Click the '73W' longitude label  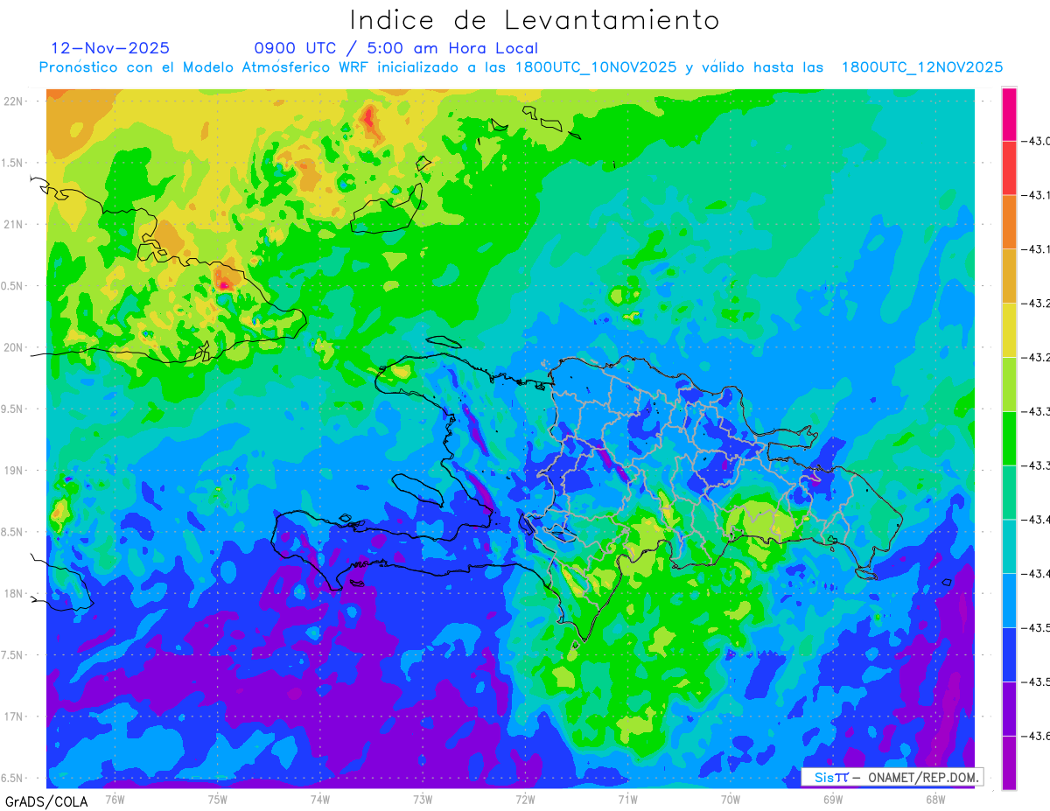(423, 798)
